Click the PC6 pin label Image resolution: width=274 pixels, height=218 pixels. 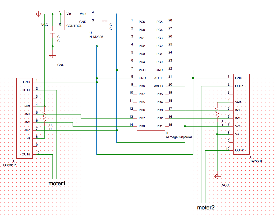point(142,22)
